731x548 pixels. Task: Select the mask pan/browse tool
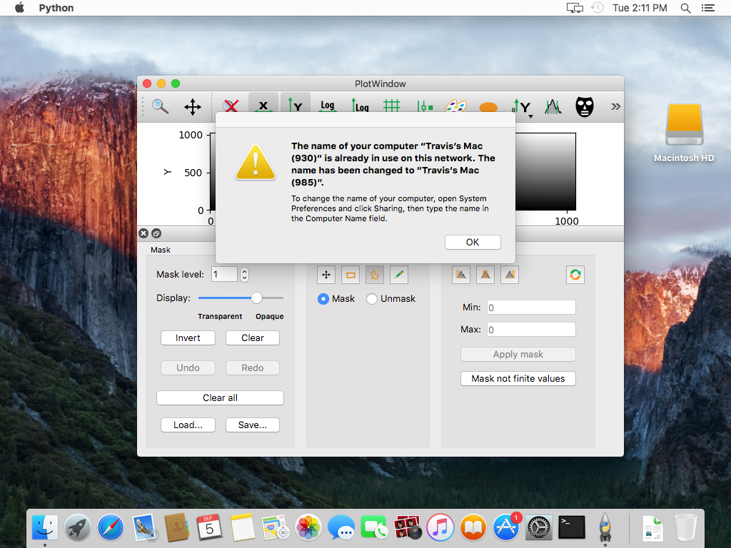(x=326, y=275)
